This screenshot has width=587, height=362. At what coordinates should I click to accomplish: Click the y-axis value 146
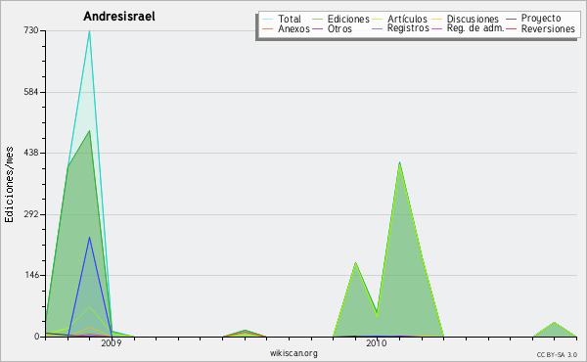[x=32, y=275]
